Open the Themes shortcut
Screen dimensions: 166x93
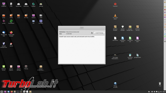pyautogui.click(x=26, y=67)
